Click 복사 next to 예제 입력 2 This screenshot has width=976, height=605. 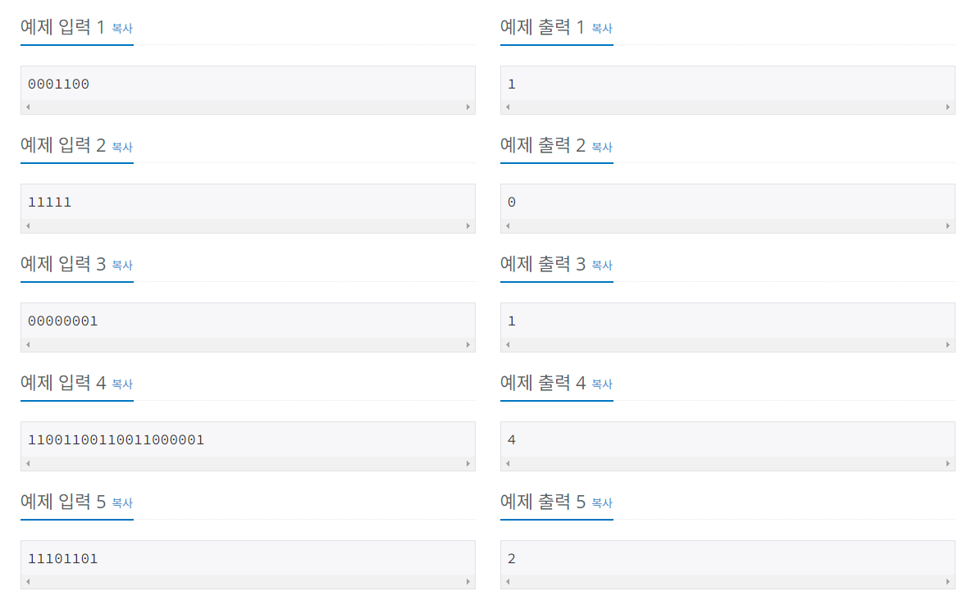coord(122,148)
